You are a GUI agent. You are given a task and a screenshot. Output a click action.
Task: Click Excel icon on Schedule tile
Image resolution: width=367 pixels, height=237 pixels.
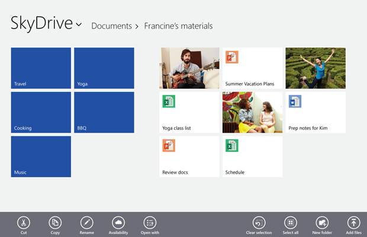[x=231, y=146]
